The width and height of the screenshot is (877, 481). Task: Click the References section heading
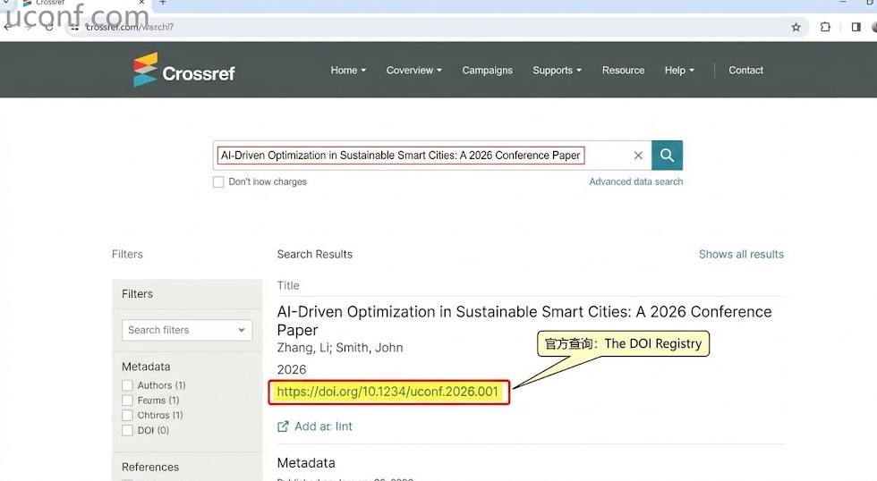(x=150, y=467)
